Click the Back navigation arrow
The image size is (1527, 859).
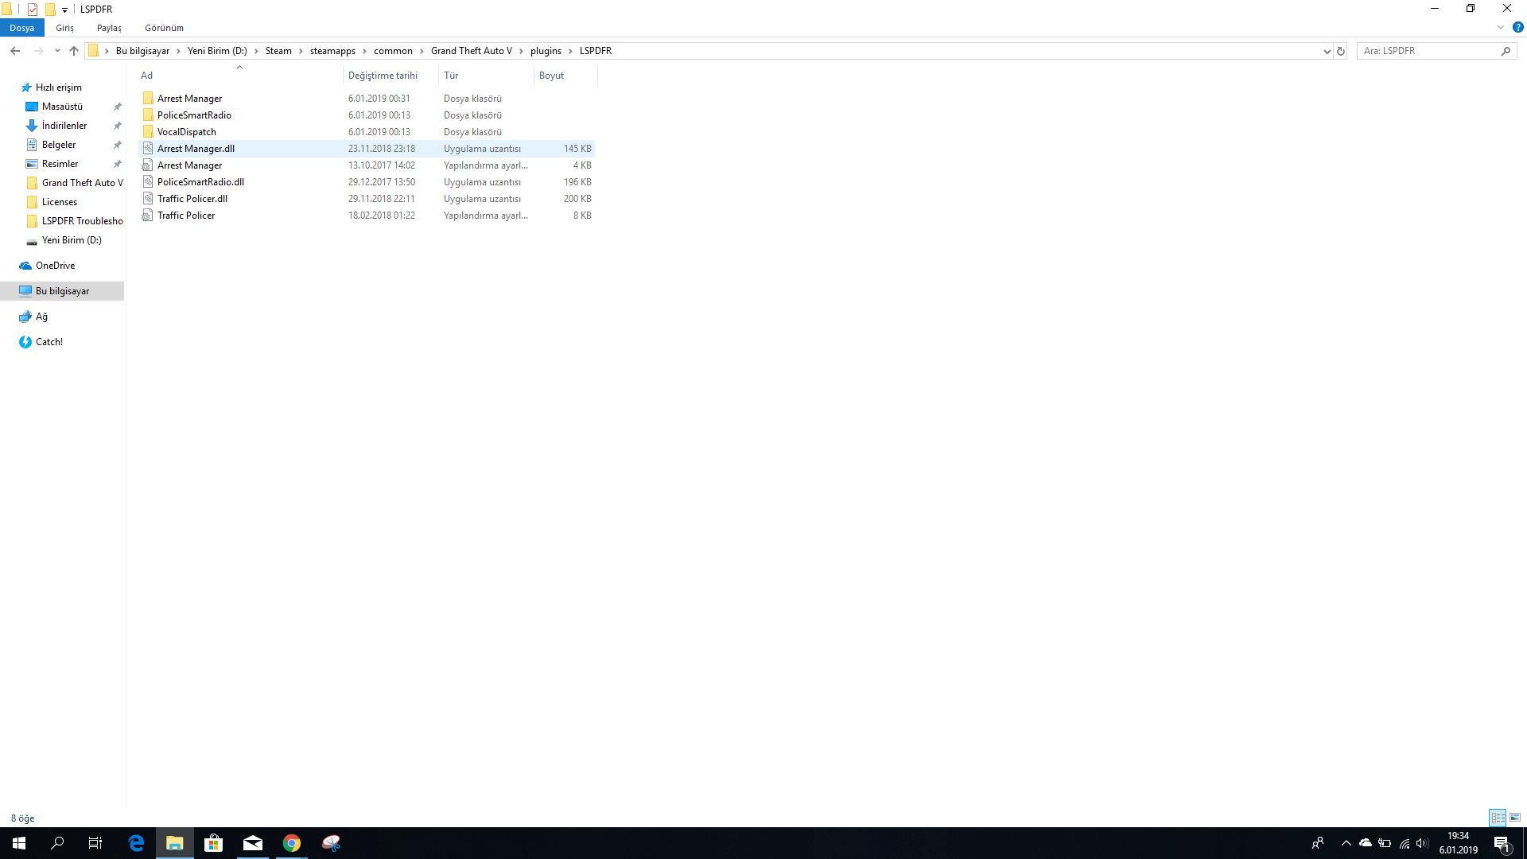tap(15, 51)
